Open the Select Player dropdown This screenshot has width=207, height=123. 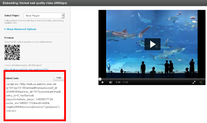[x=44, y=16]
